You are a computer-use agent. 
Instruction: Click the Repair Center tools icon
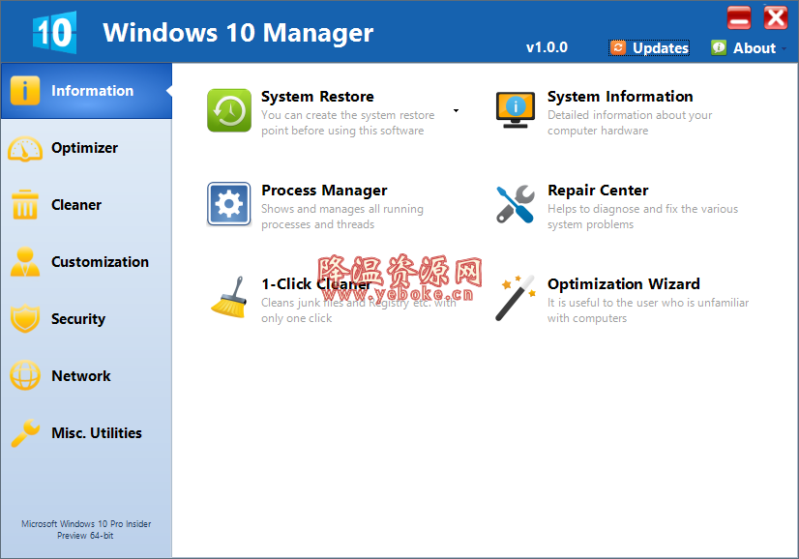pos(516,204)
